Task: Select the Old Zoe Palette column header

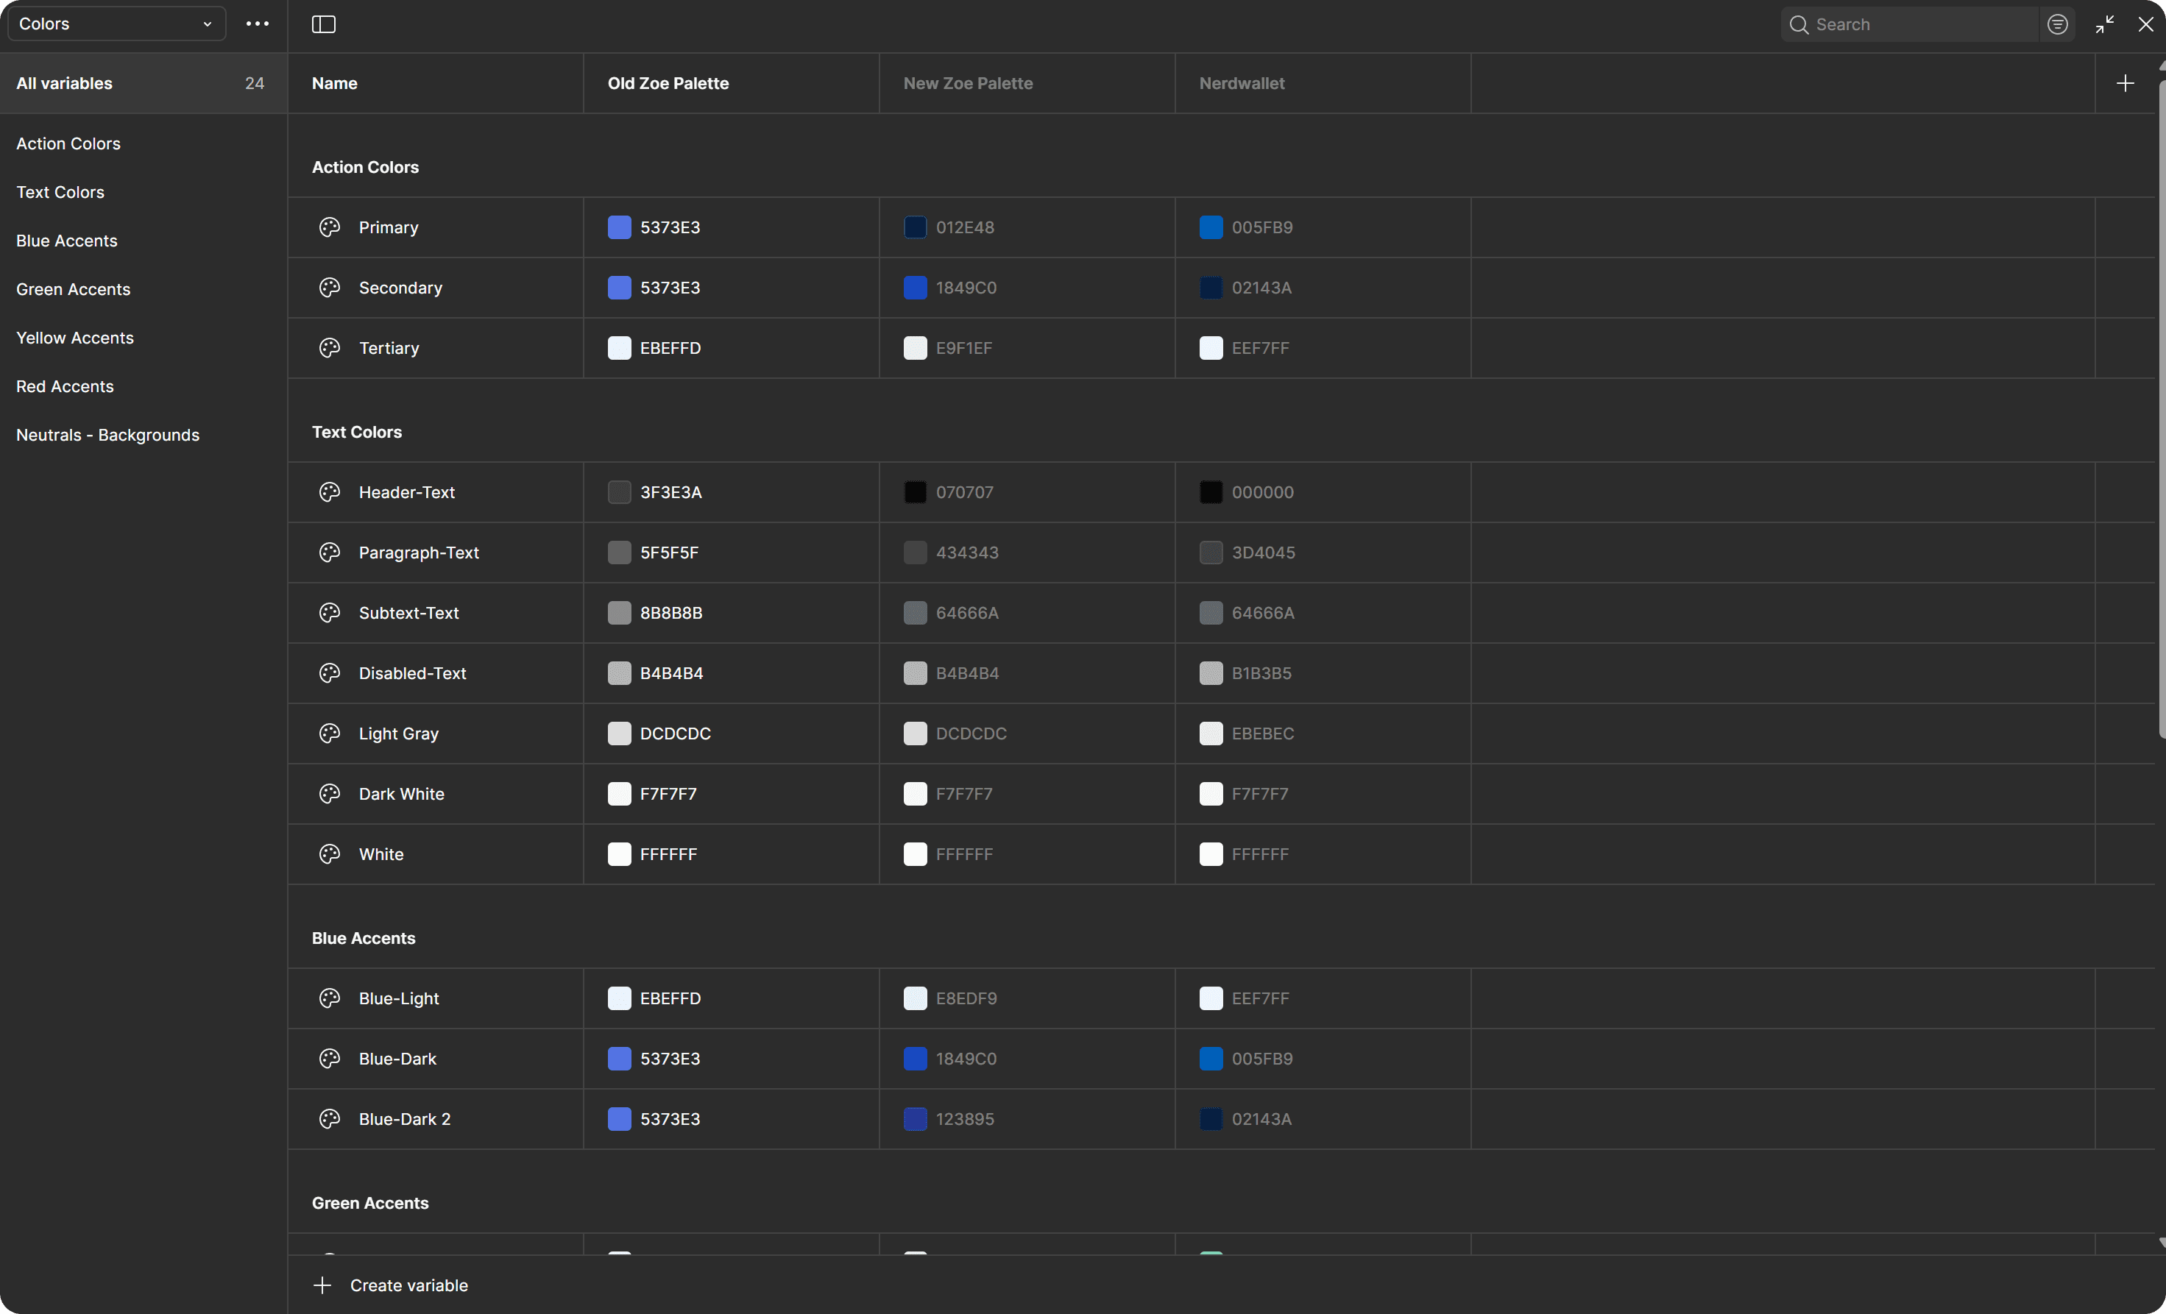Action: (x=668, y=83)
